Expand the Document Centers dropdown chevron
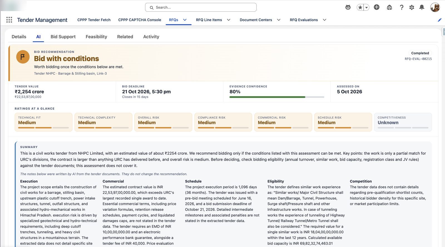 tap(279, 20)
